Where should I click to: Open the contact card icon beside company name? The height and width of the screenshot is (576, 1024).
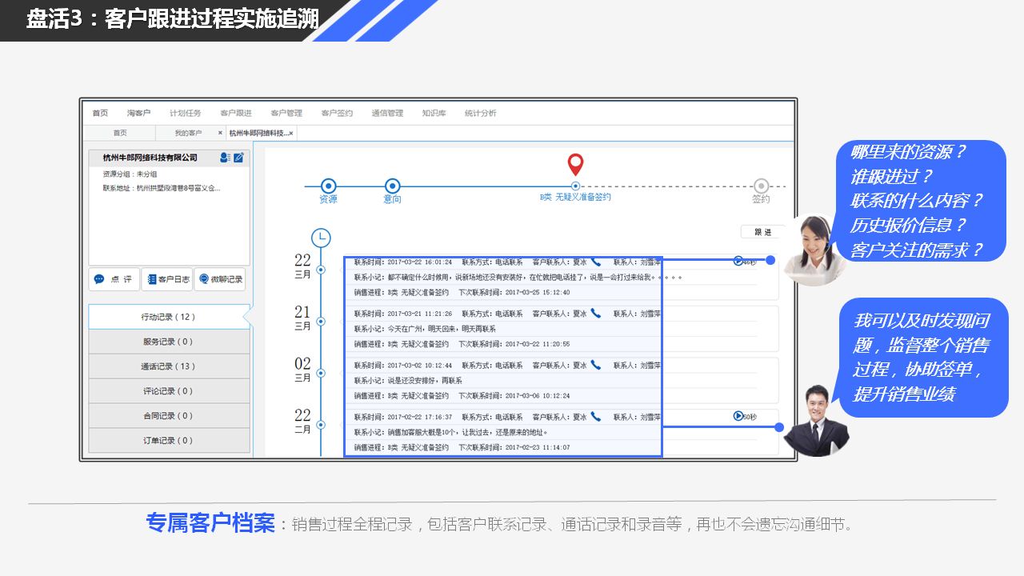coord(226,158)
